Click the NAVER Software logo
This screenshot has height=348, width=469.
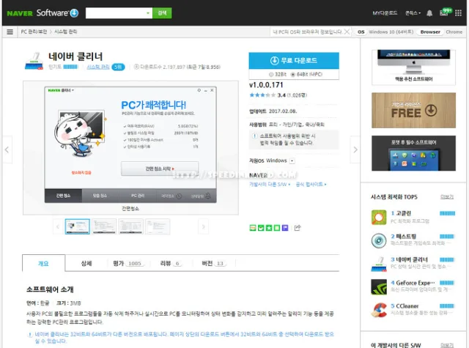[x=43, y=13]
